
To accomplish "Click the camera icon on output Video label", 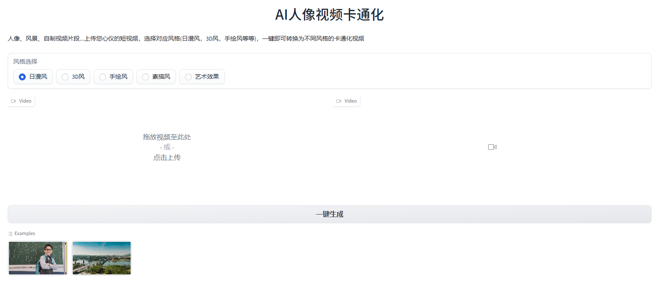I will pos(339,101).
